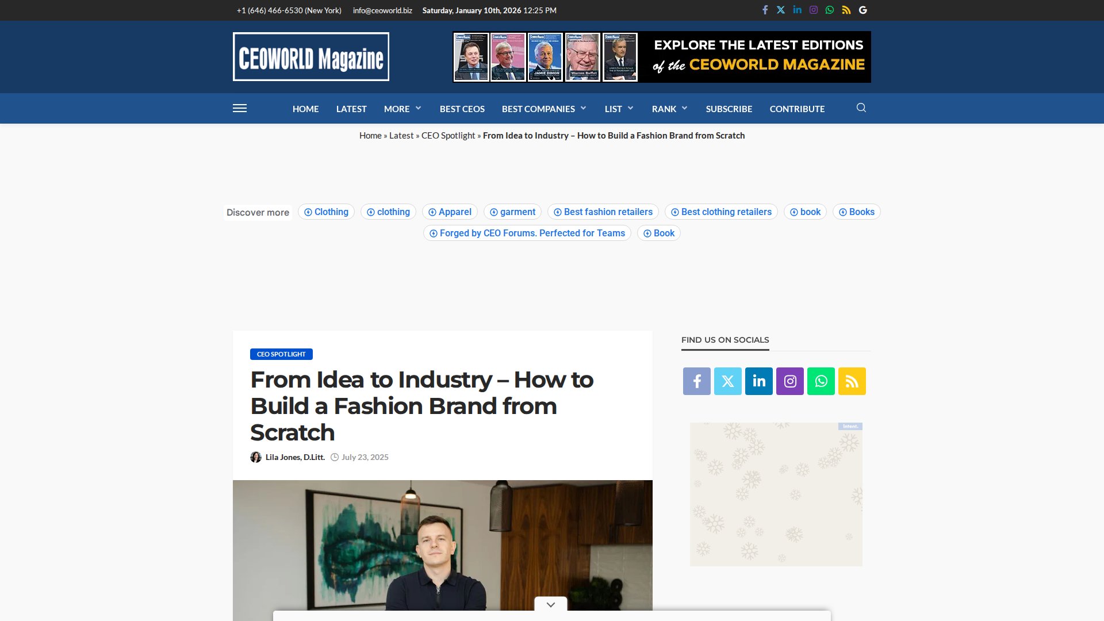Click the Instagram icon under Find Us on Socials
This screenshot has width=1104, height=621.
pyautogui.click(x=790, y=381)
